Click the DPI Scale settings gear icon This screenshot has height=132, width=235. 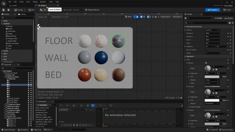point(181,98)
